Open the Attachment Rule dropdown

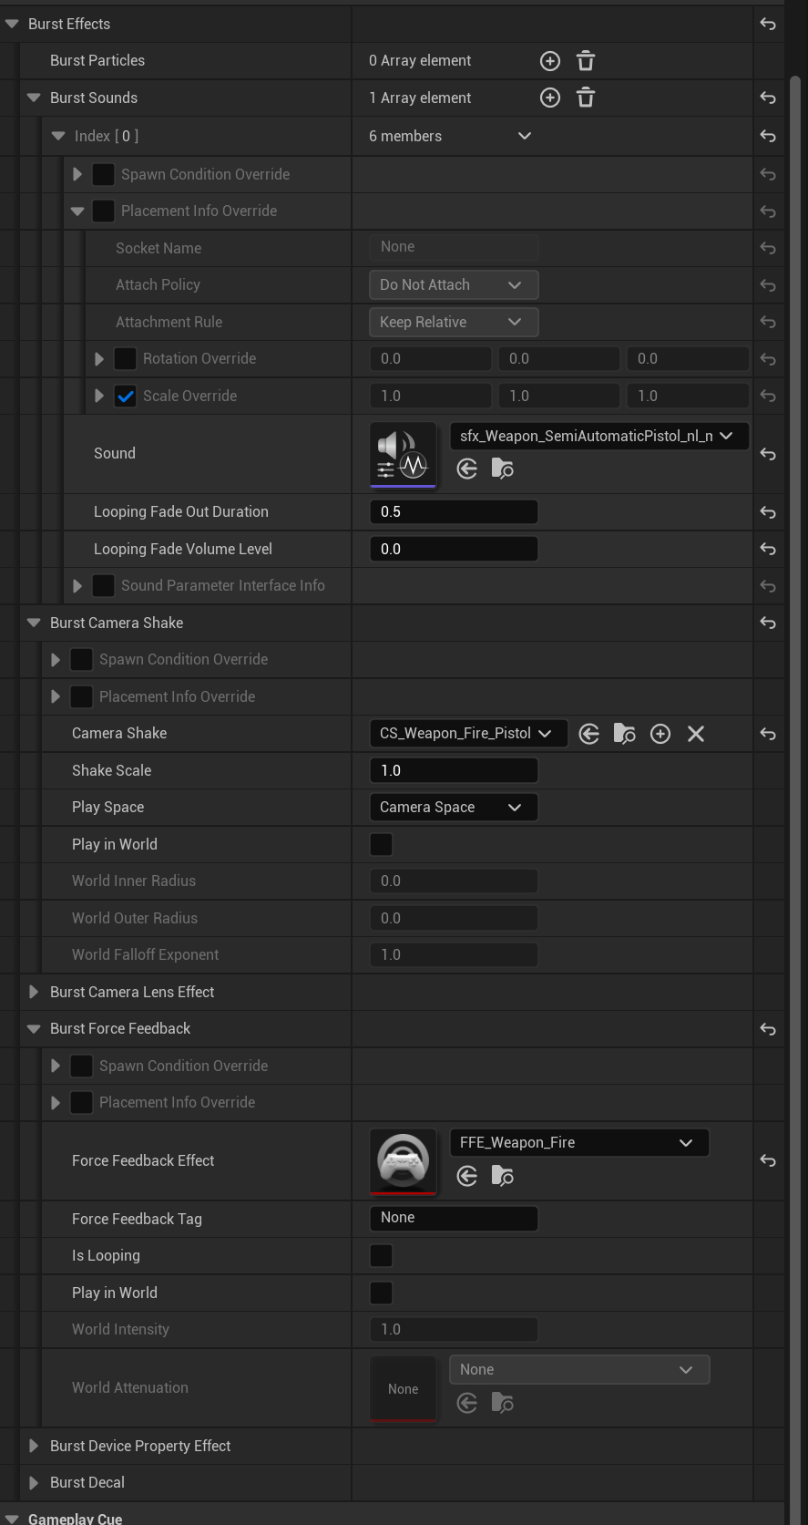click(454, 322)
